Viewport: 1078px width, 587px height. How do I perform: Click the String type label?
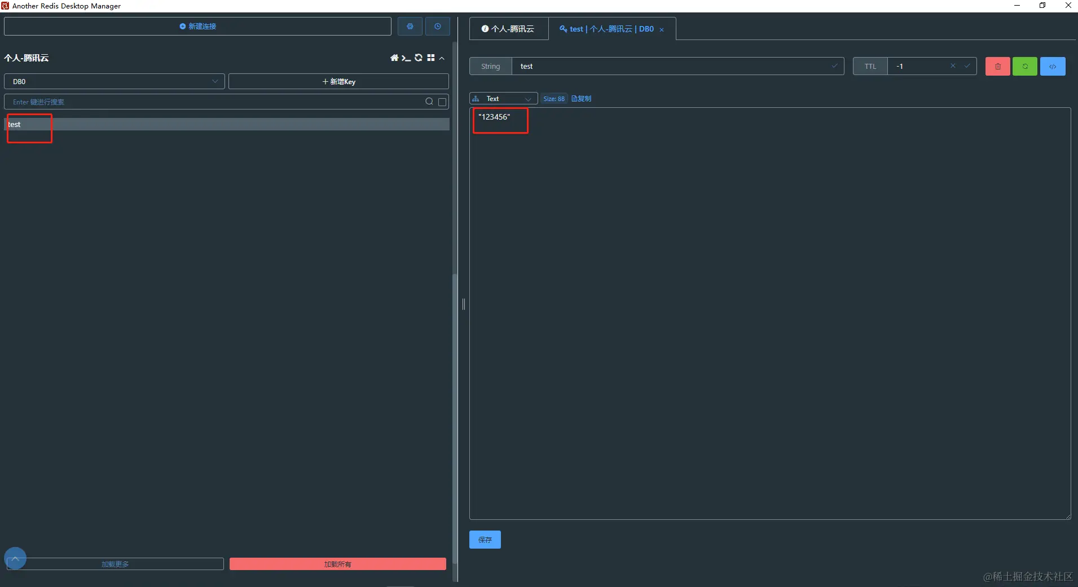[491, 66]
